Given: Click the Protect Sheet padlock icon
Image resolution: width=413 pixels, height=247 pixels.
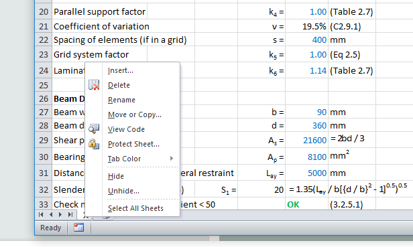Looking at the screenshot, I should [x=94, y=144].
